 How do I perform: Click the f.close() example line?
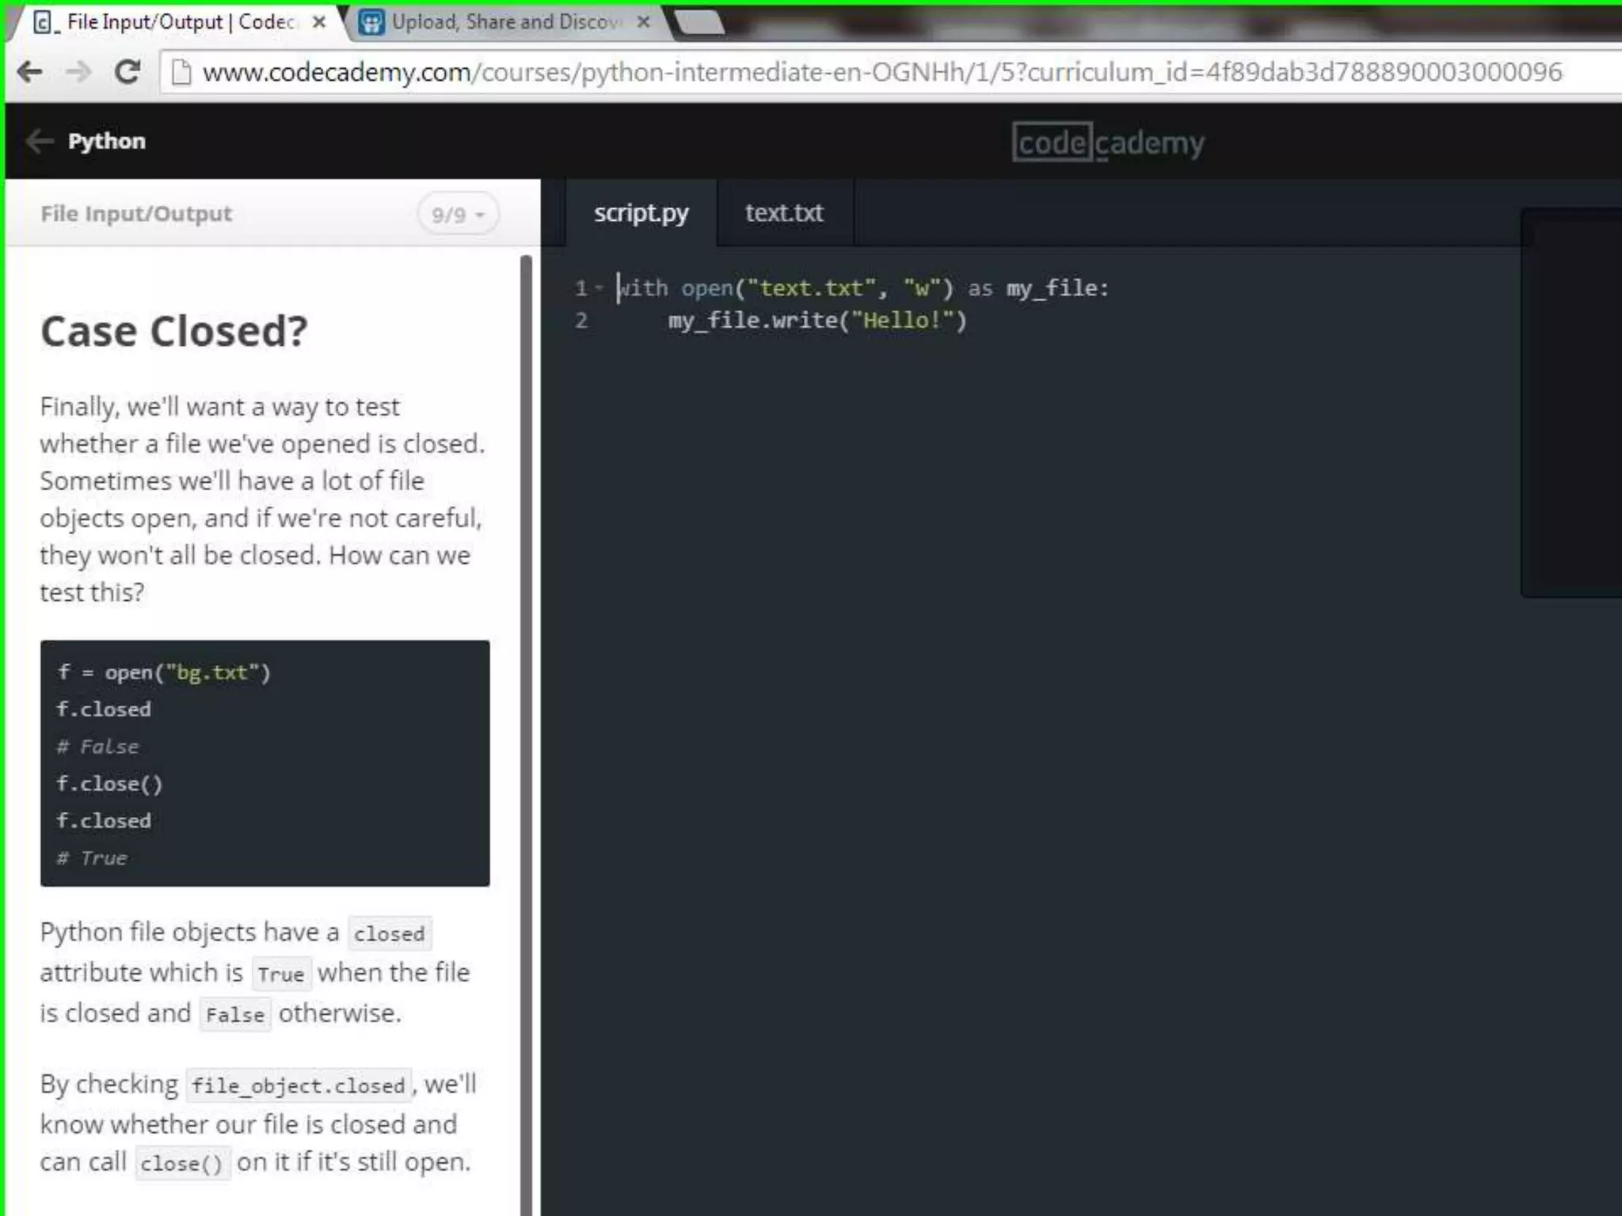point(109,784)
